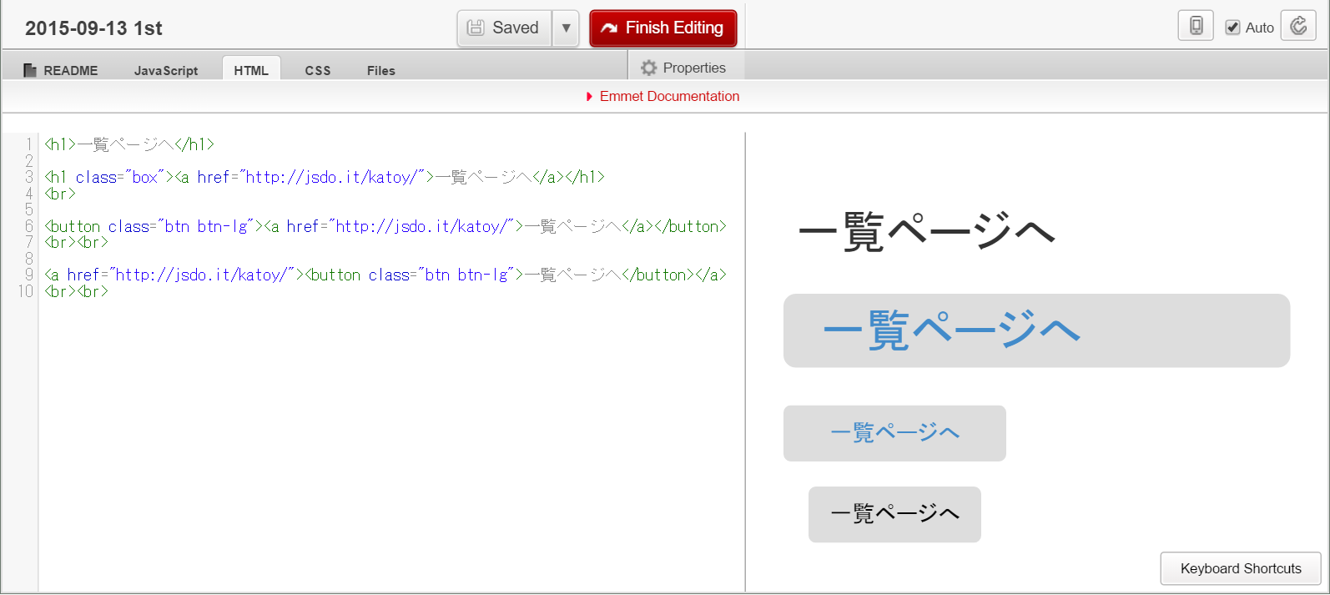Click the floppy disk save icon
The height and width of the screenshot is (595, 1330).
pyautogui.click(x=476, y=28)
